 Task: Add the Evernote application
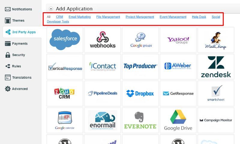coord(140,120)
